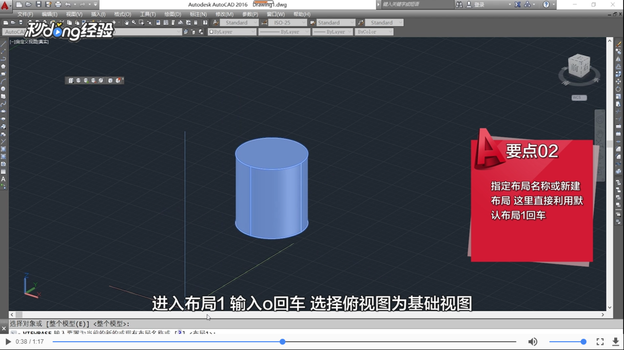
Task: Select the Circle tool in the draw toolbar
Action: point(3,89)
